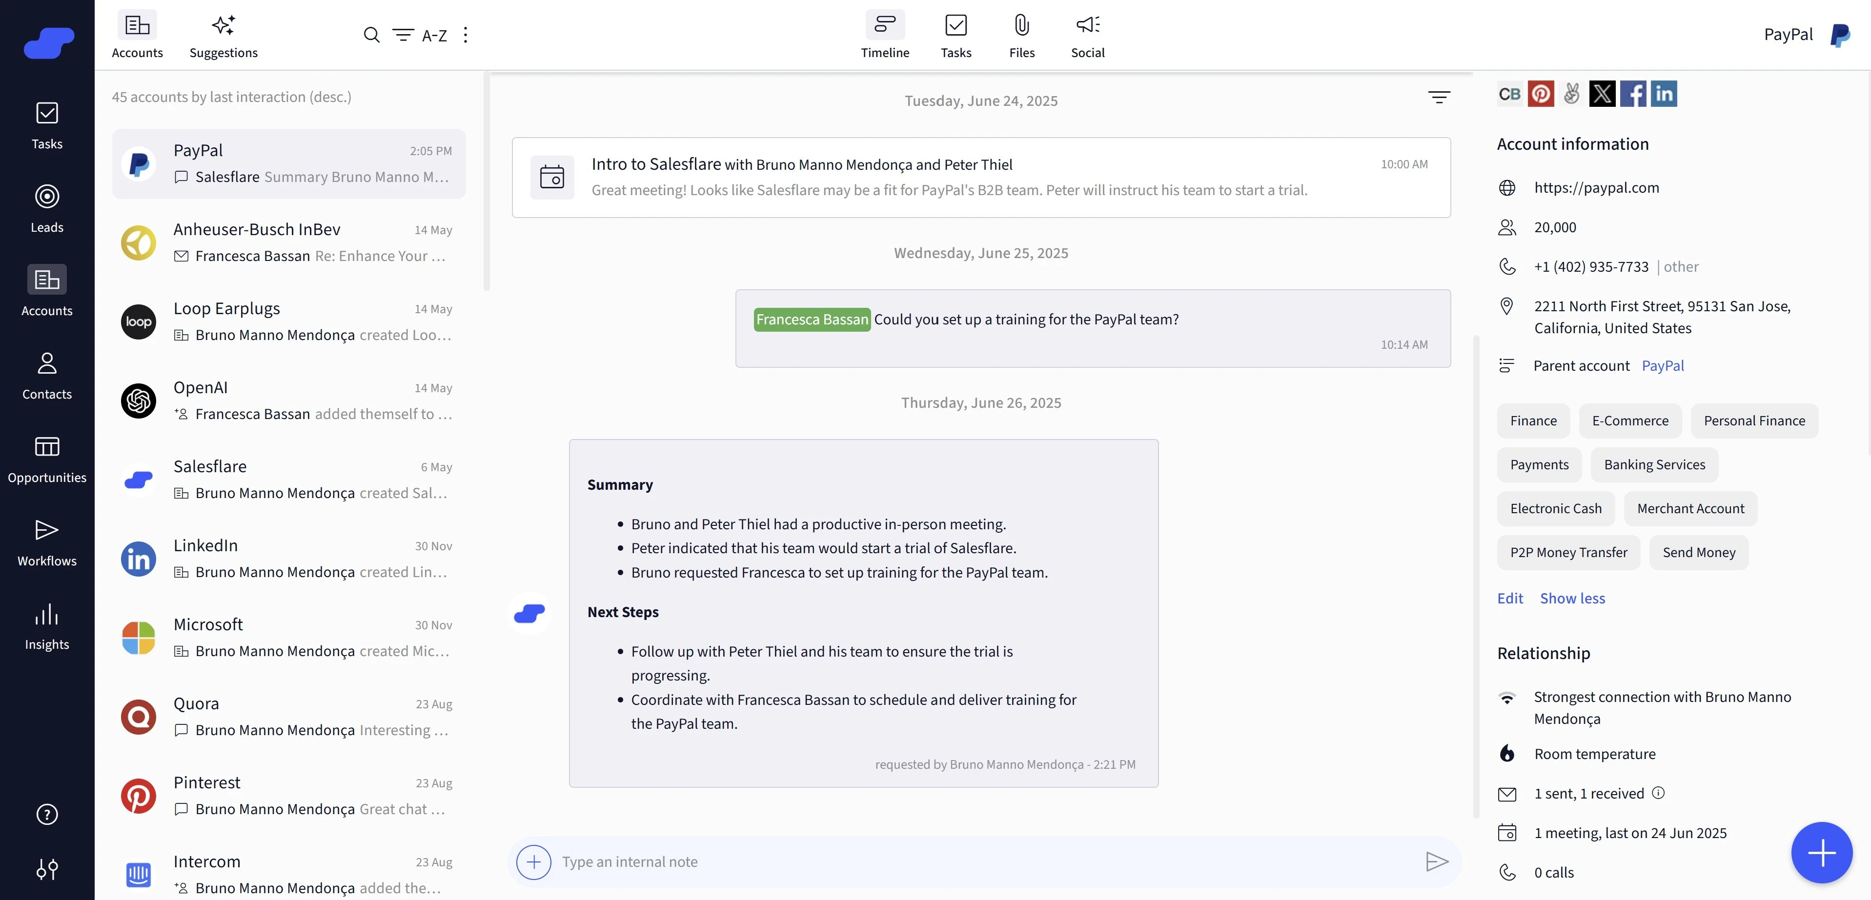Click the phone number +1 (402) 935-7733
Viewport: 1871px width, 900px height.
point(1591,267)
